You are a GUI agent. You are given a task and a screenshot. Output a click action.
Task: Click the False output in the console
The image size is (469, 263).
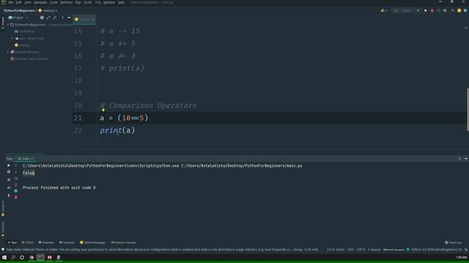pyautogui.click(x=29, y=173)
